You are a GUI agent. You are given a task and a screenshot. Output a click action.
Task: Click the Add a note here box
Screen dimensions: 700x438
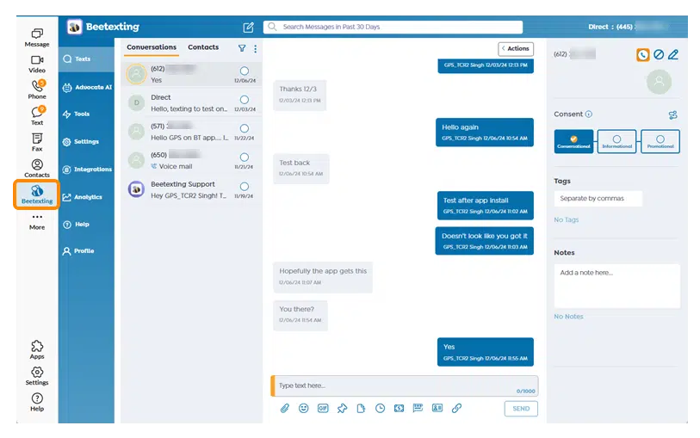click(617, 286)
